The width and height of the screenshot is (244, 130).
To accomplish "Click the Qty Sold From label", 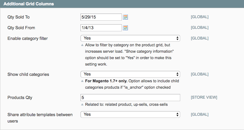I will coord(21,28).
